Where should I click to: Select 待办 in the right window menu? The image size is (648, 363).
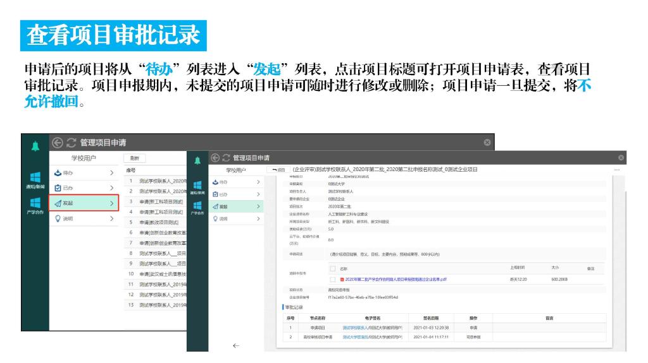tap(228, 182)
